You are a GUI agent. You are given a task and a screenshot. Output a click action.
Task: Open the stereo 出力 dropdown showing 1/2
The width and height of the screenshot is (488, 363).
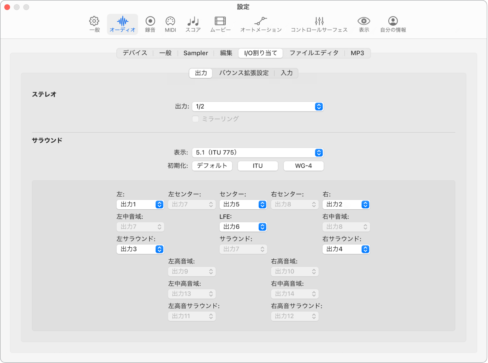[x=258, y=106]
